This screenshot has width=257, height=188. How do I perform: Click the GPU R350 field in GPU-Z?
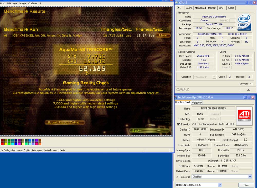200,114
